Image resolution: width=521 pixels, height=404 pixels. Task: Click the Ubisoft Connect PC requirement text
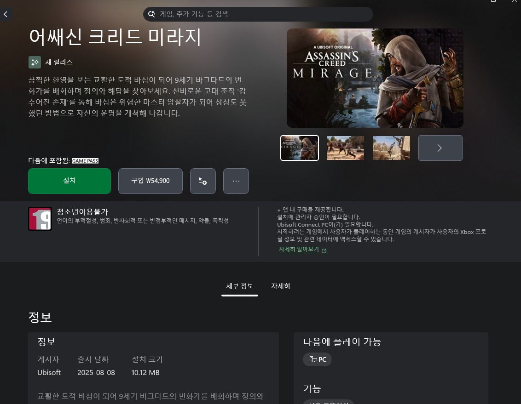click(x=325, y=224)
